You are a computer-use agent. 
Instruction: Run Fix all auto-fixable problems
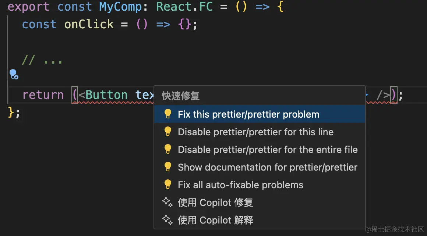pyautogui.click(x=240, y=185)
